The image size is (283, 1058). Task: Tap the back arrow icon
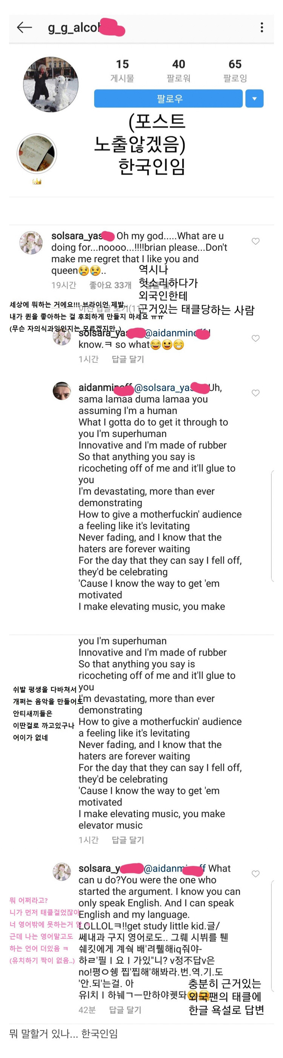[x=24, y=28]
